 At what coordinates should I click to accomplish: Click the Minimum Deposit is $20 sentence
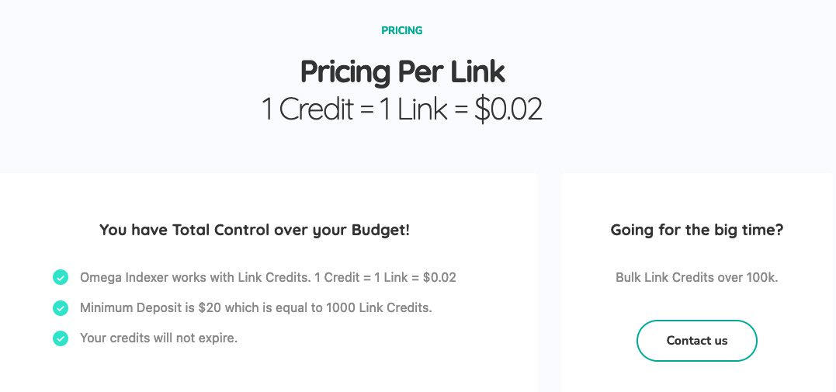click(x=255, y=307)
